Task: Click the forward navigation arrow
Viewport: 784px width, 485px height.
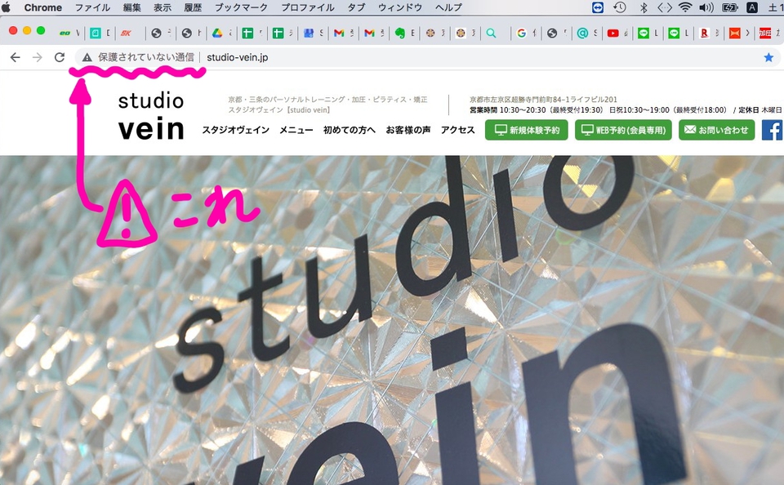Action: pyautogui.click(x=38, y=57)
